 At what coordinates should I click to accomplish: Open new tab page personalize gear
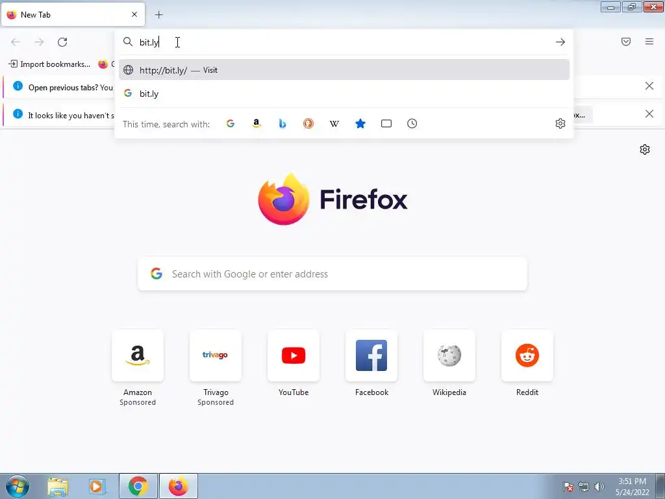coord(645,149)
